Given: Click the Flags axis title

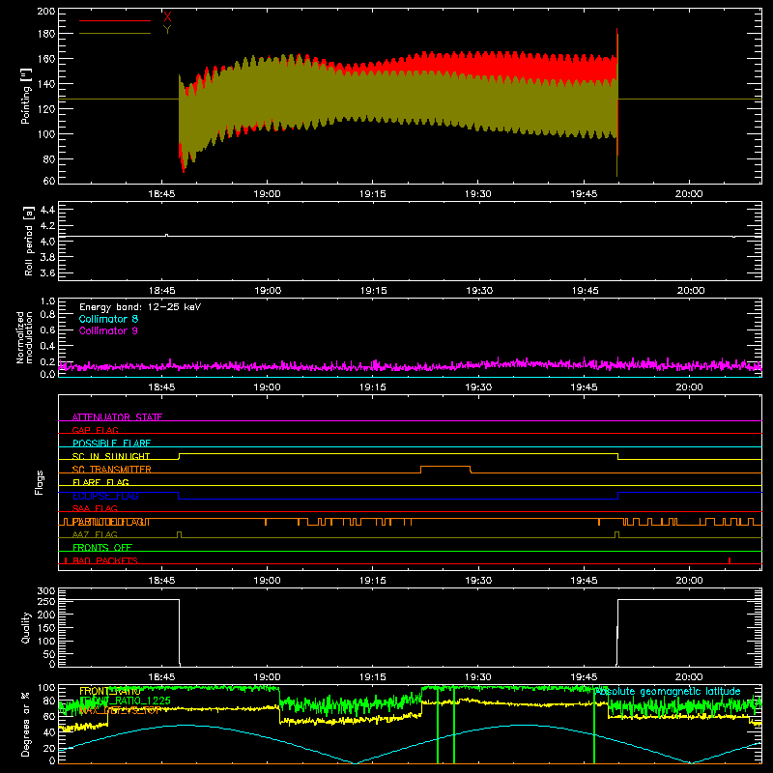Looking at the screenshot, I should point(39,482).
